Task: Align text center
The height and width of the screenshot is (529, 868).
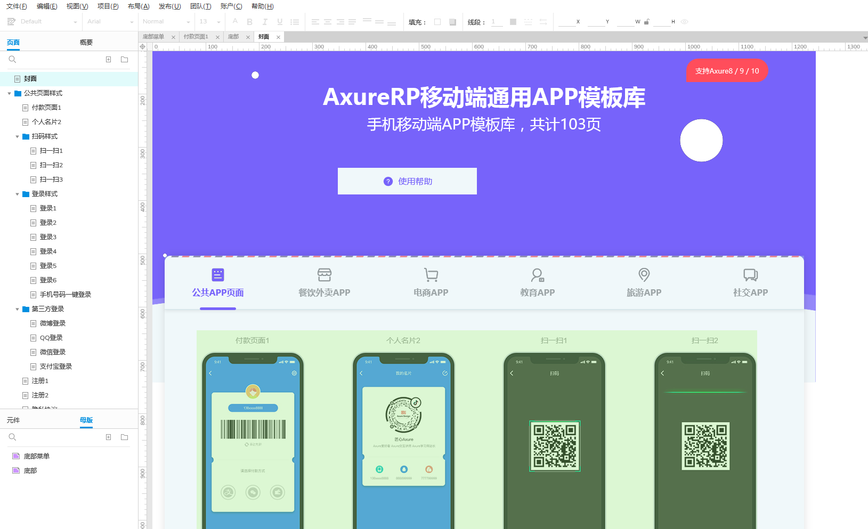Action: pyautogui.click(x=328, y=22)
